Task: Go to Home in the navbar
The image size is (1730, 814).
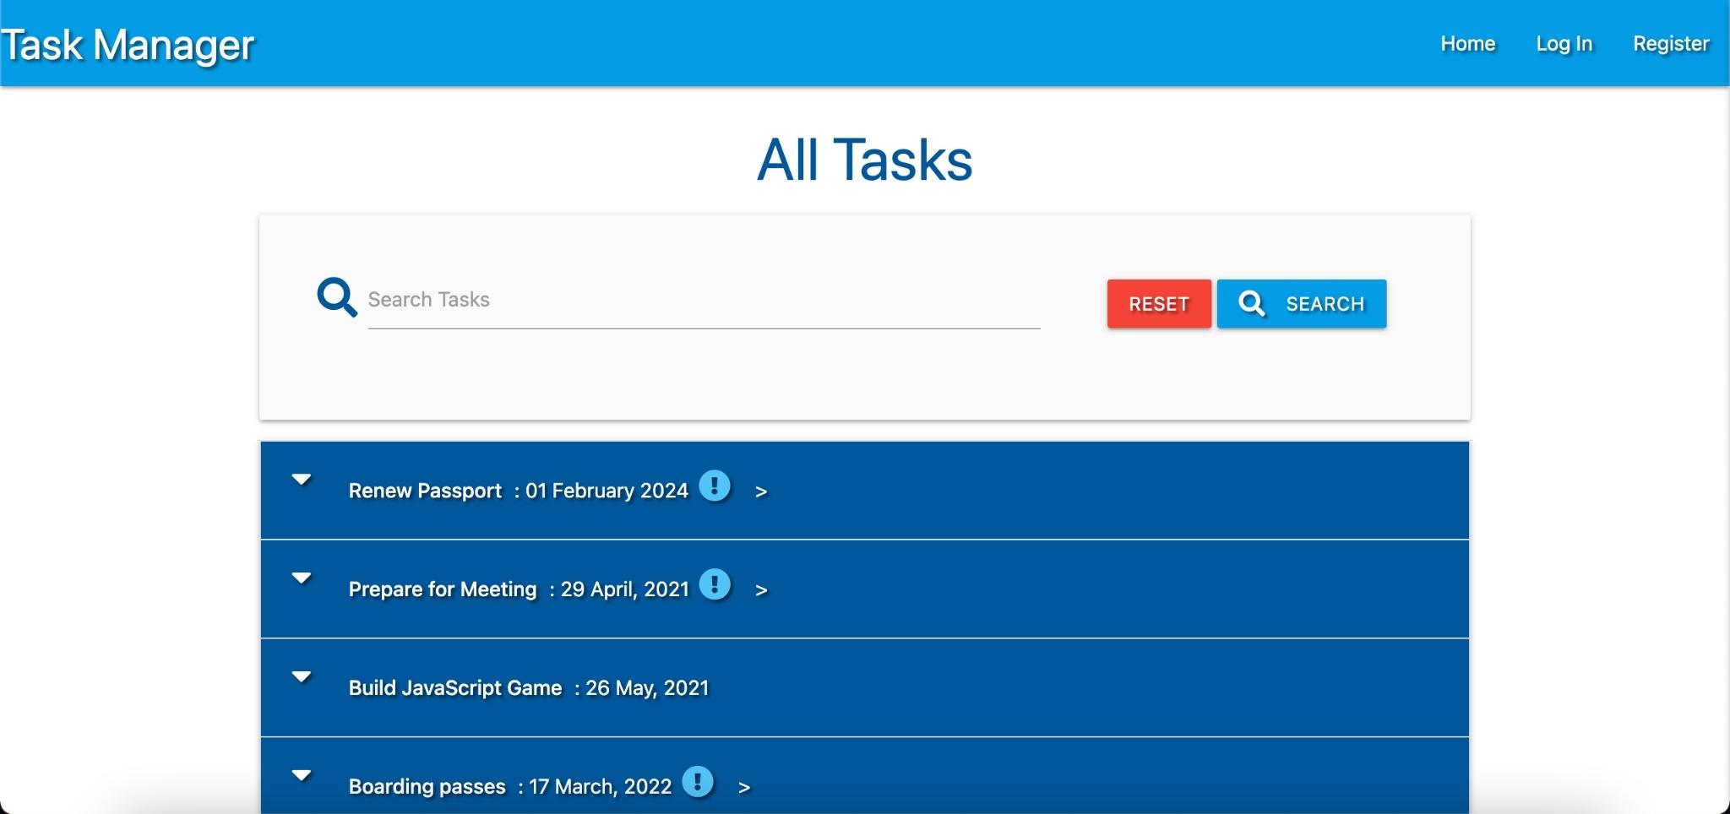Action: (x=1468, y=44)
